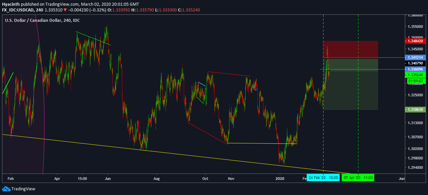Select the red 1.348420 stop price label
Image resolution: width=428 pixels, height=195 pixels.
[416, 41]
